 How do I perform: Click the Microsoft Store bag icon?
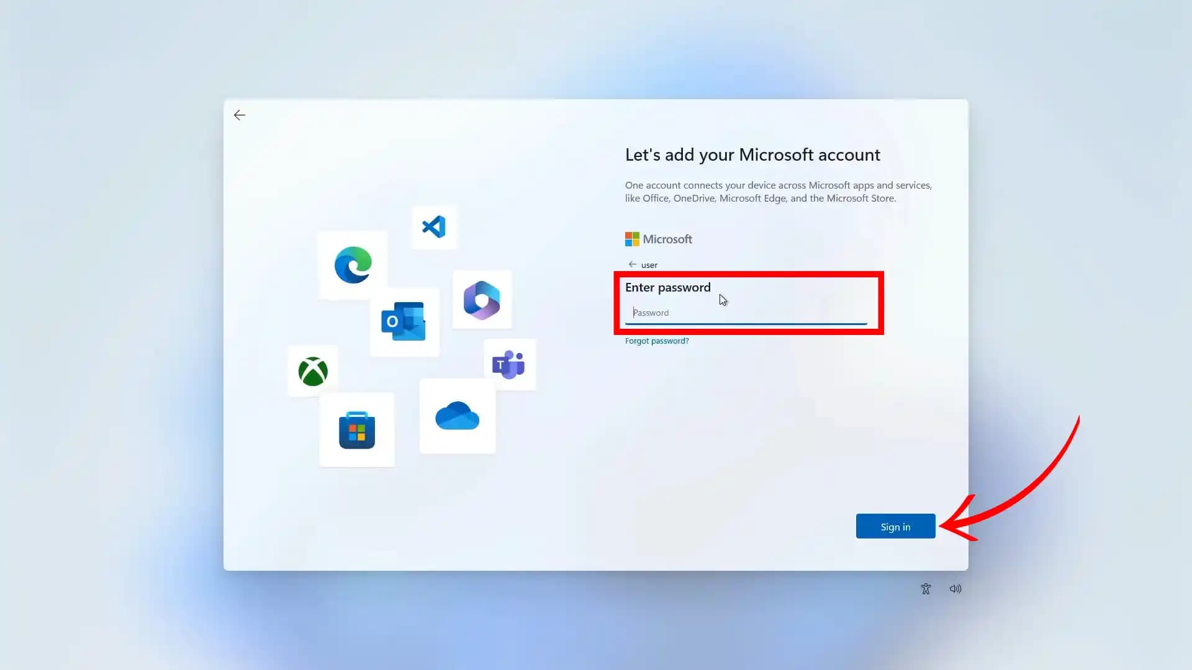coord(357,429)
